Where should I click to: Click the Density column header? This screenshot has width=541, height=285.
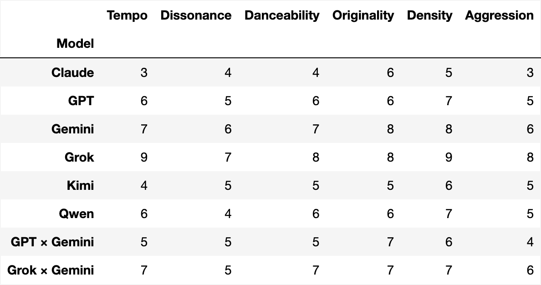[429, 15]
